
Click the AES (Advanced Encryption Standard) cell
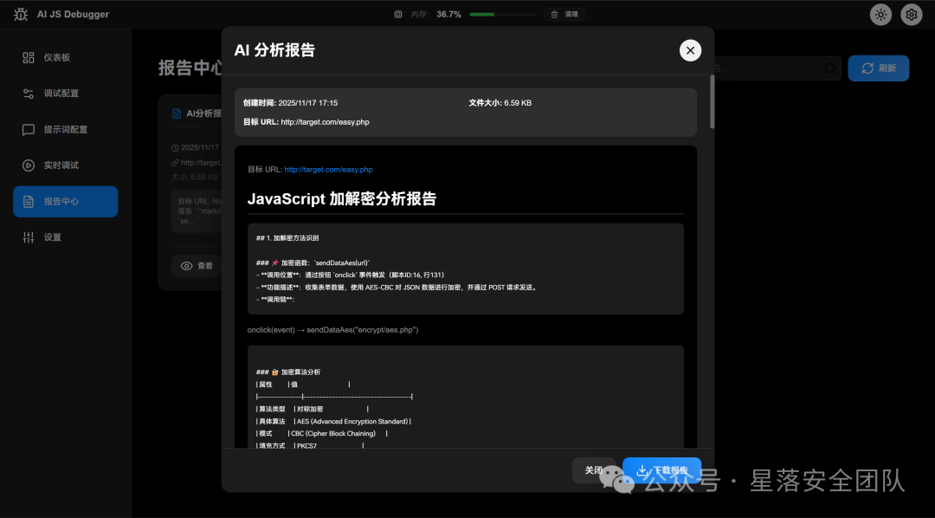pos(352,421)
